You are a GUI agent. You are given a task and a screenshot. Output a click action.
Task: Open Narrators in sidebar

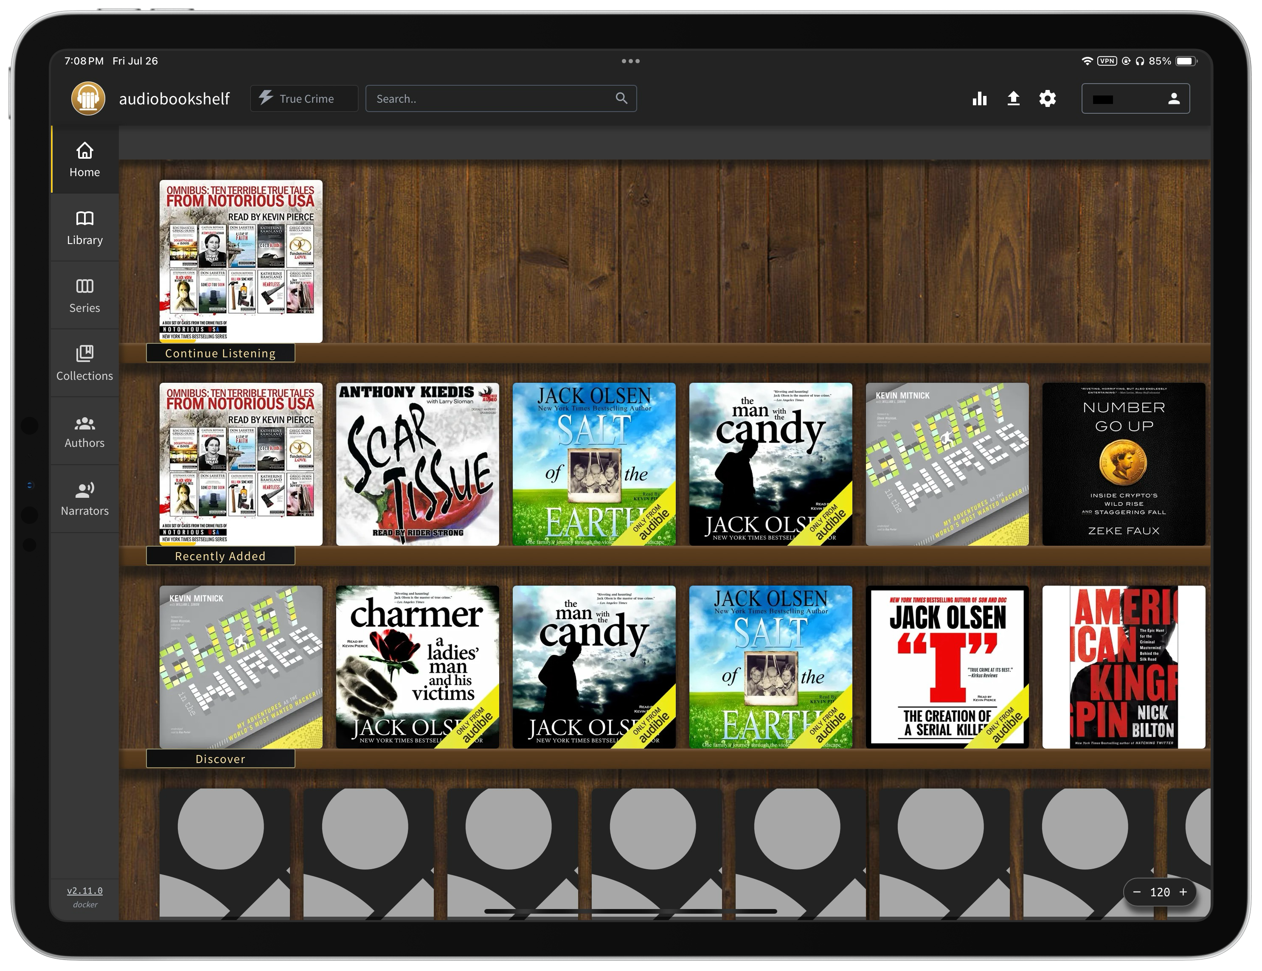[85, 499]
